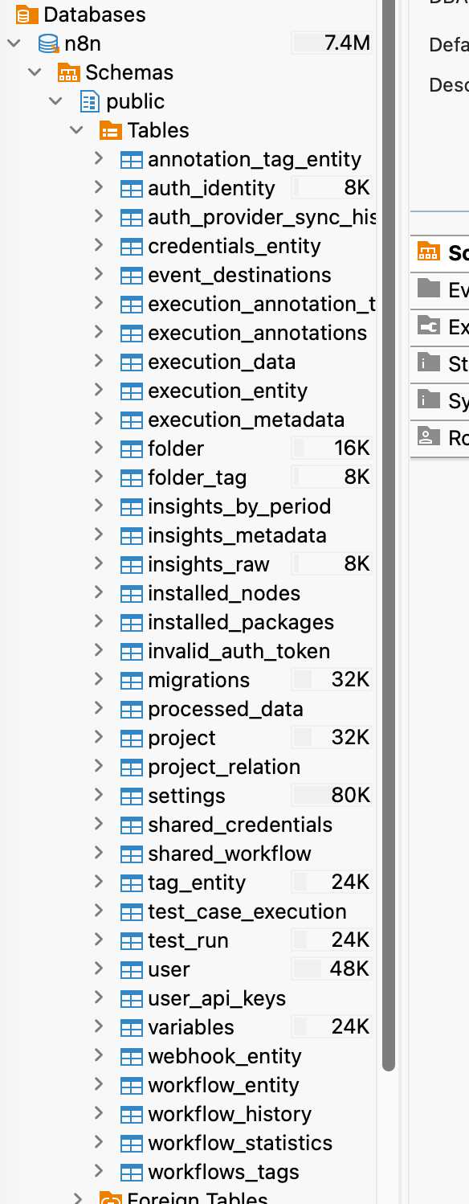Click the settings table icon
Screen dimensions: 469x1204
point(131,796)
